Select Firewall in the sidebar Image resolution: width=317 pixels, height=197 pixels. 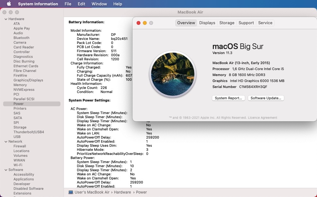20,146
